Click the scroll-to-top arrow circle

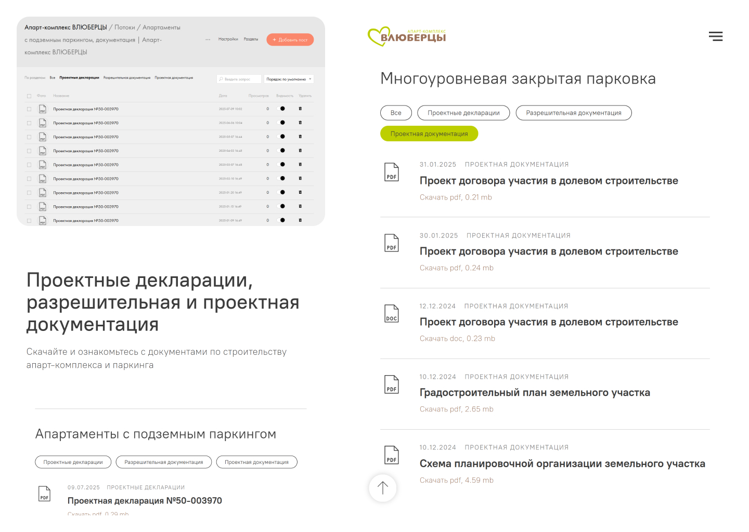[382, 488]
